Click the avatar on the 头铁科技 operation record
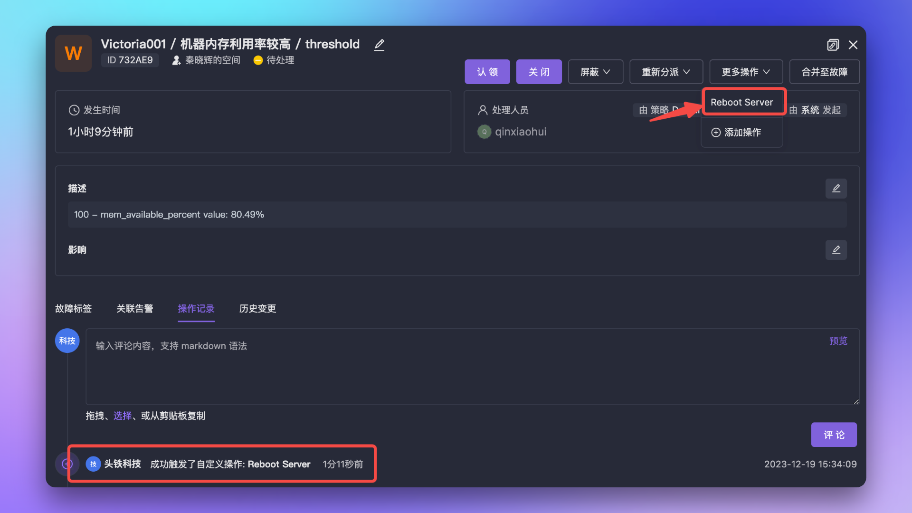 [93, 464]
